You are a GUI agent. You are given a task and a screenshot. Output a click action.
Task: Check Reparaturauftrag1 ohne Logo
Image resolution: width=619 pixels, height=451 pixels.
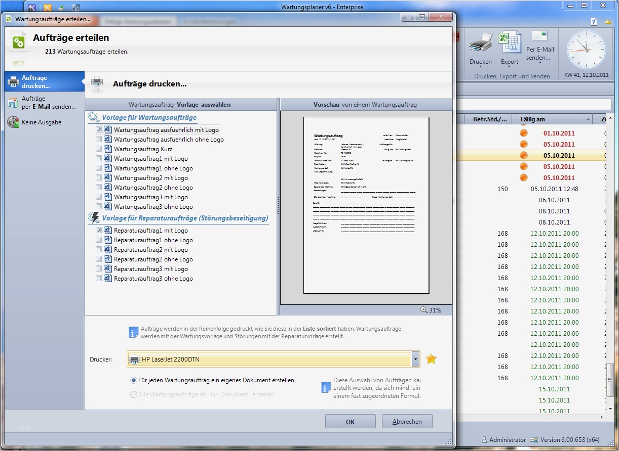point(99,240)
